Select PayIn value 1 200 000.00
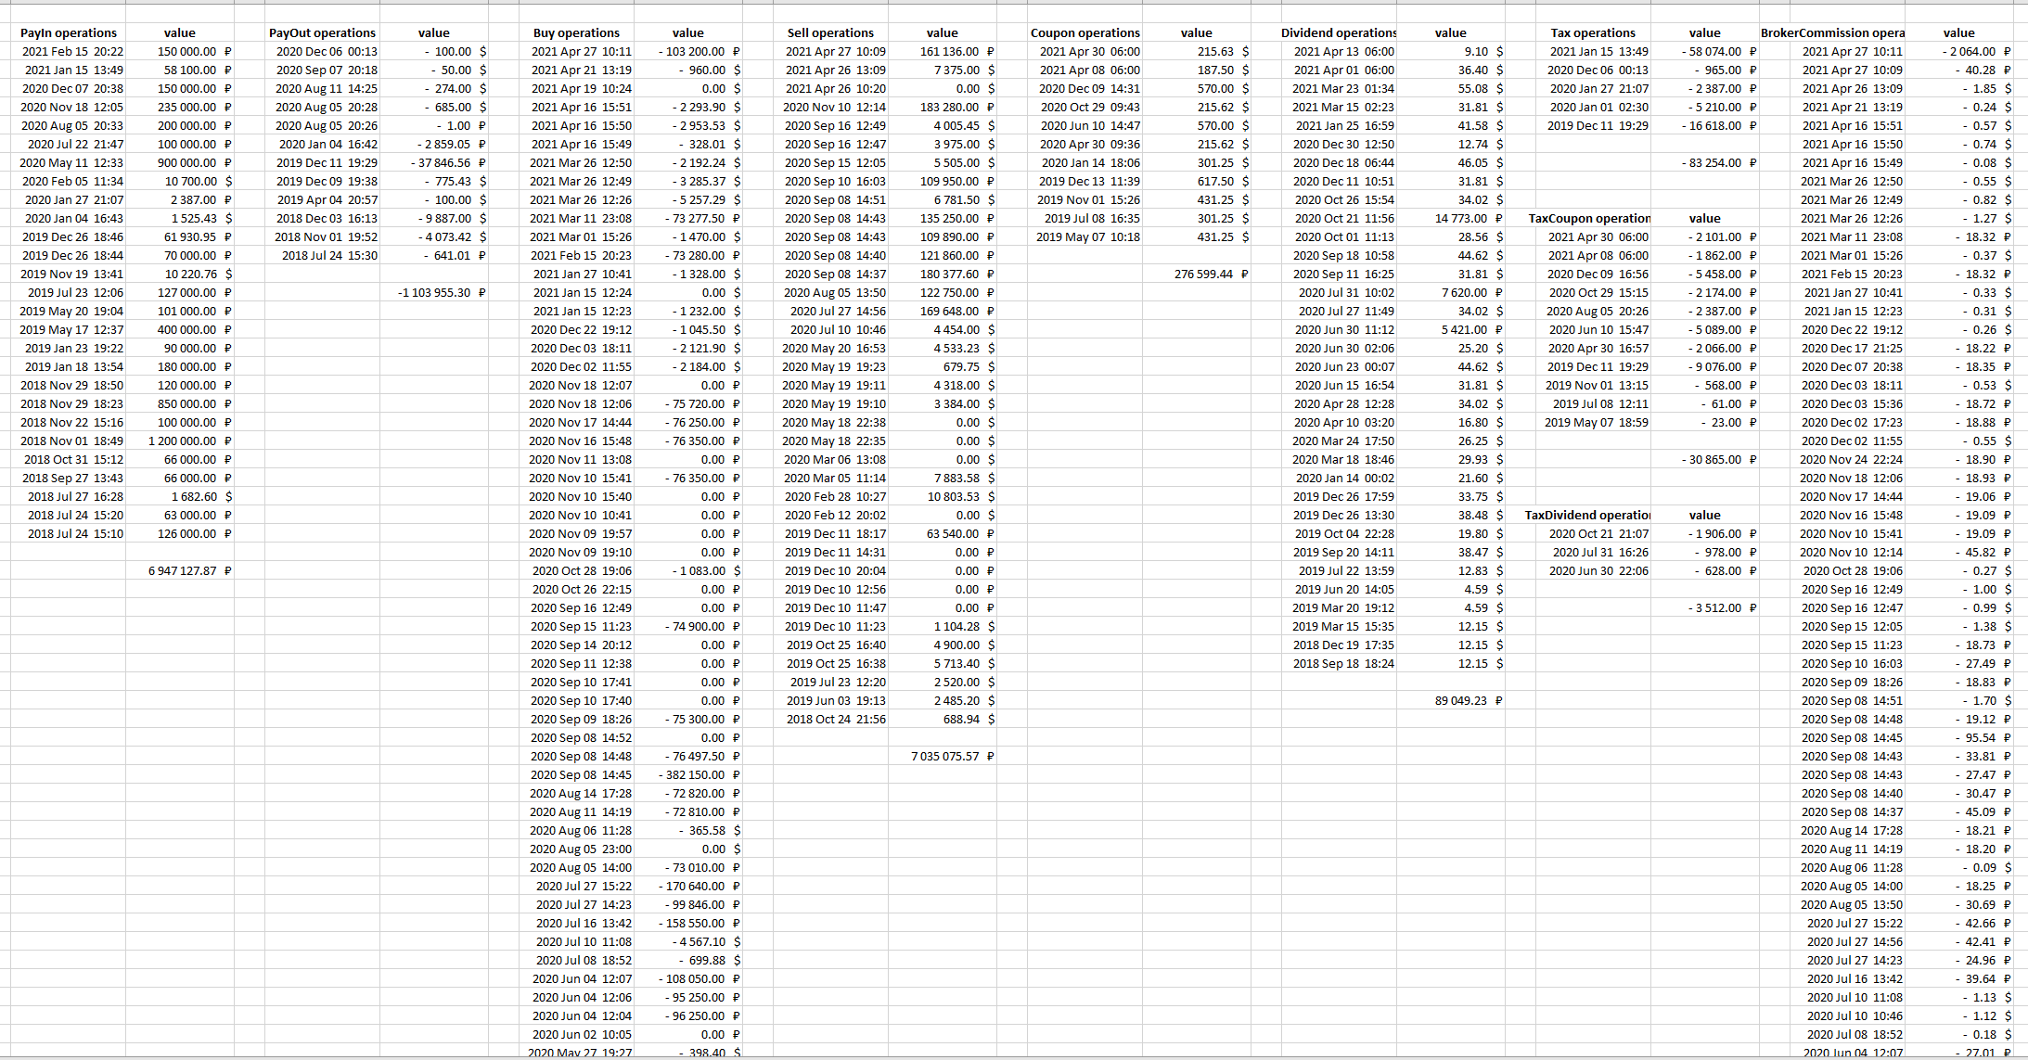The width and height of the screenshot is (2028, 1060). pos(180,441)
